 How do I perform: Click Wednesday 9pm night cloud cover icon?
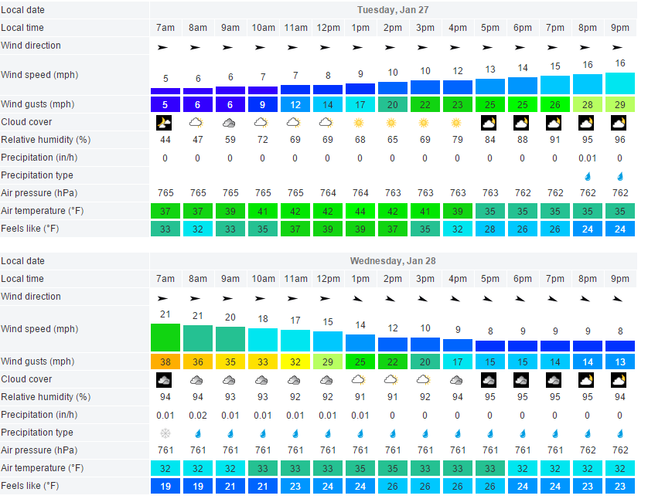coord(619,379)
